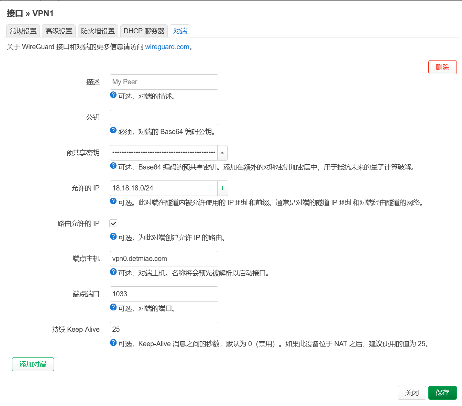Click help icon under 端点端口 field
The width and height of the screenshot is (462, 406).
point(113,307)
